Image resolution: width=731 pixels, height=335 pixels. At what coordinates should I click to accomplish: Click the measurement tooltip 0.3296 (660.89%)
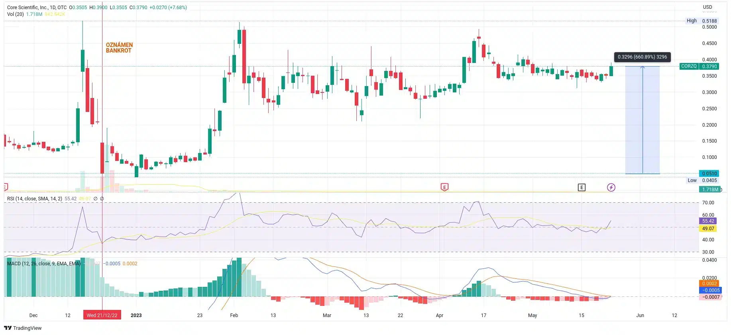click(642, 57)
